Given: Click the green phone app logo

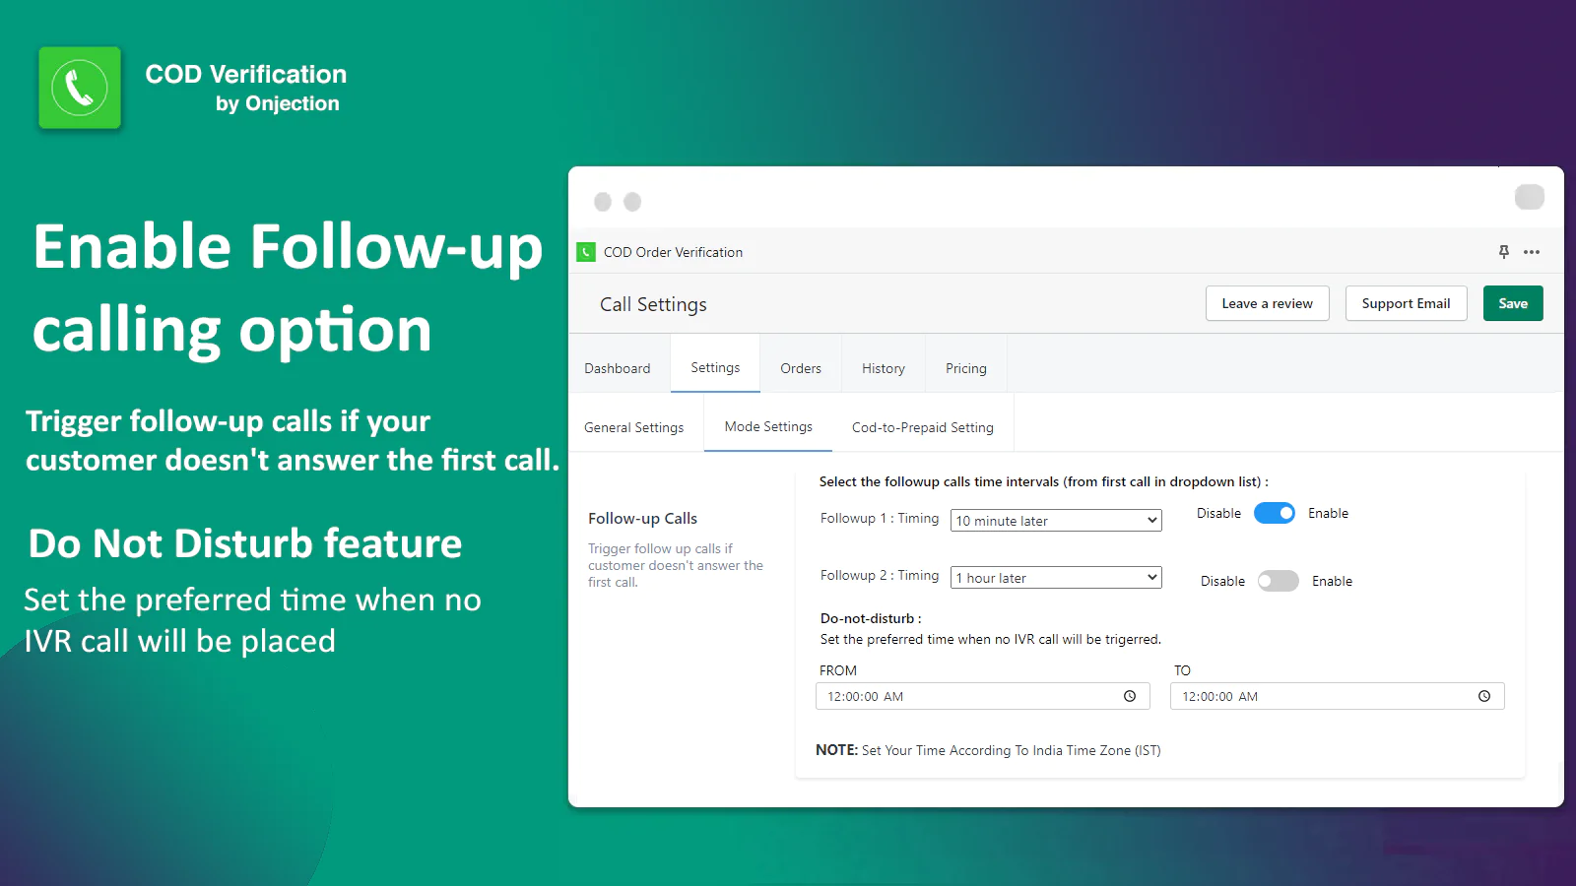Looking at the screenshot, I should coord(80,88).
